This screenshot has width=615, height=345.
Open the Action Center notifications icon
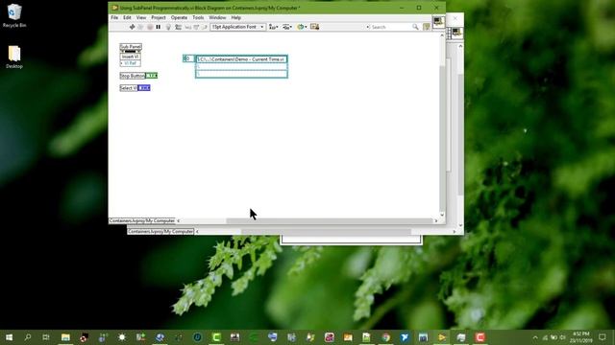pyautogui.click(x=603, y=337)
